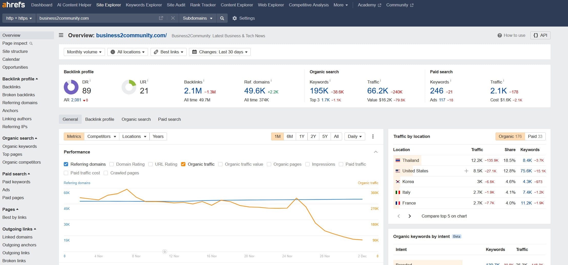Click the DR donut chart
Screen dimensions: 568x265
pos(71,87)
